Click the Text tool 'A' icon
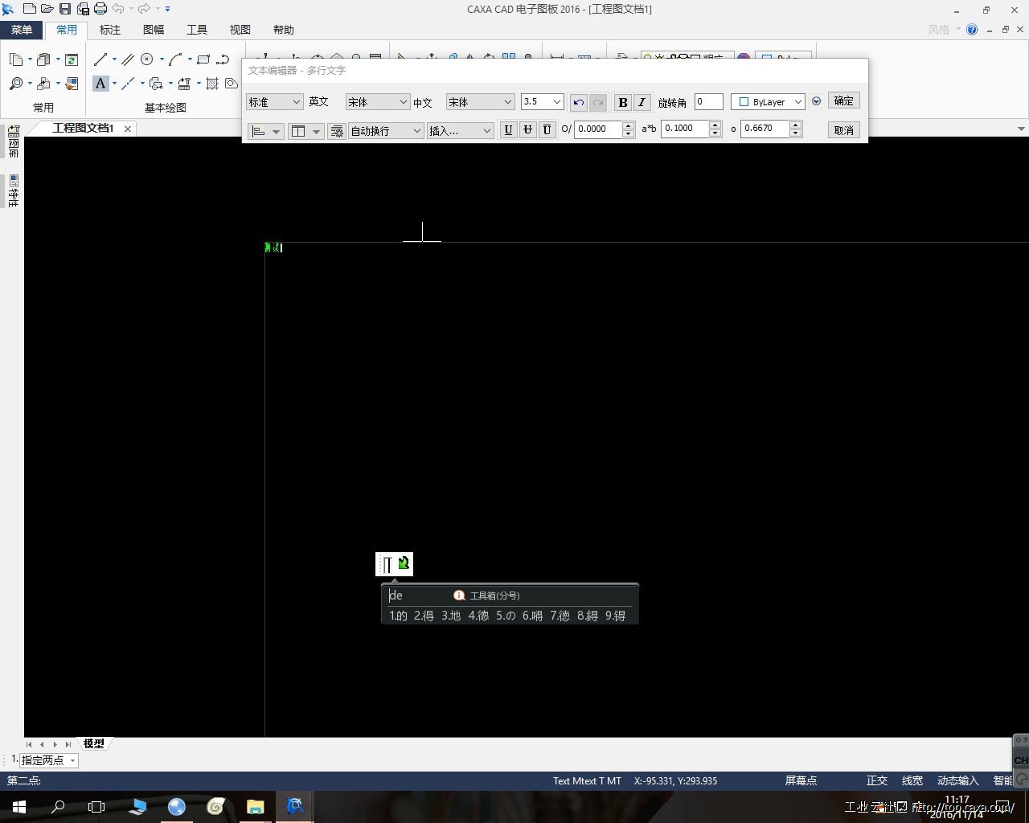This screenshot has height=823, width=1029. (100, 83)
